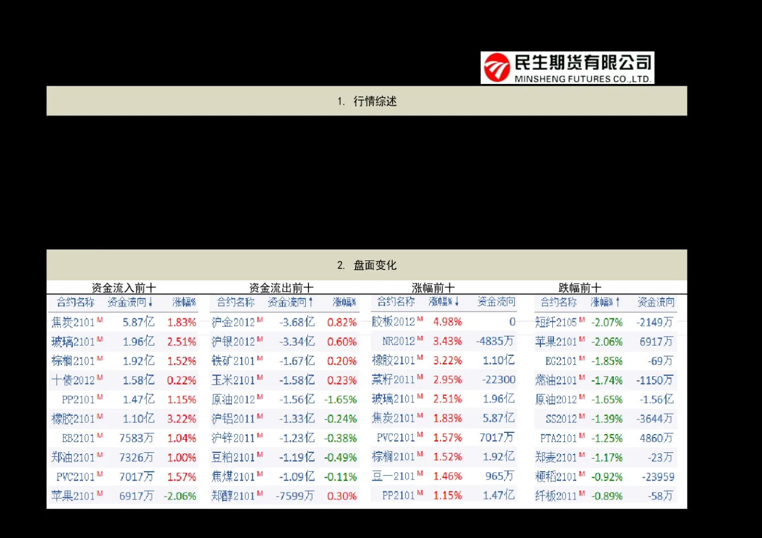
Task: Click the 涨幅前十 table title
Action: pyautogui.click(x=433, y=288)
